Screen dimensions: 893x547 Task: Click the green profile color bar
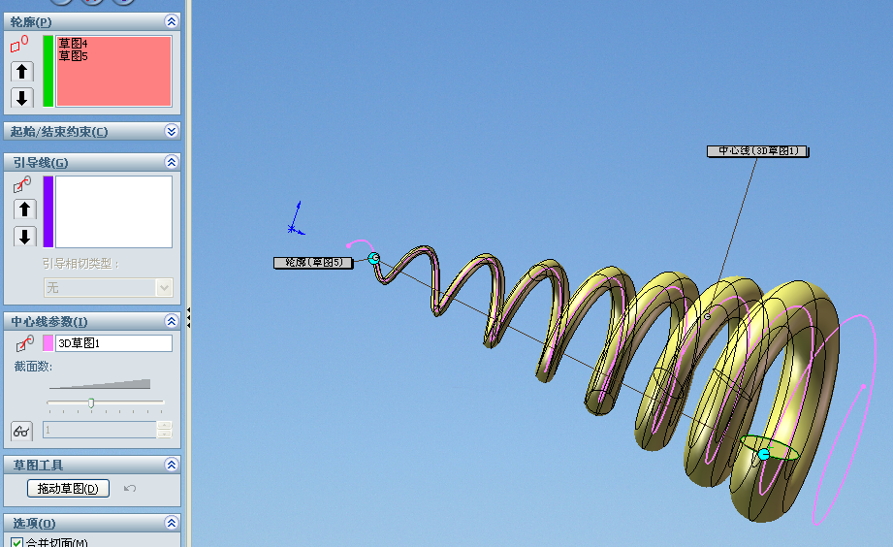[x=48, y=71]
